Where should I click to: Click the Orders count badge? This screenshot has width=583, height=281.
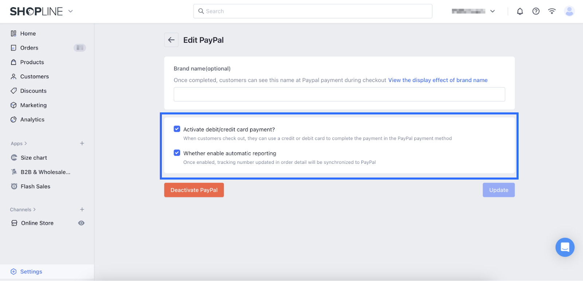(80, 48)
